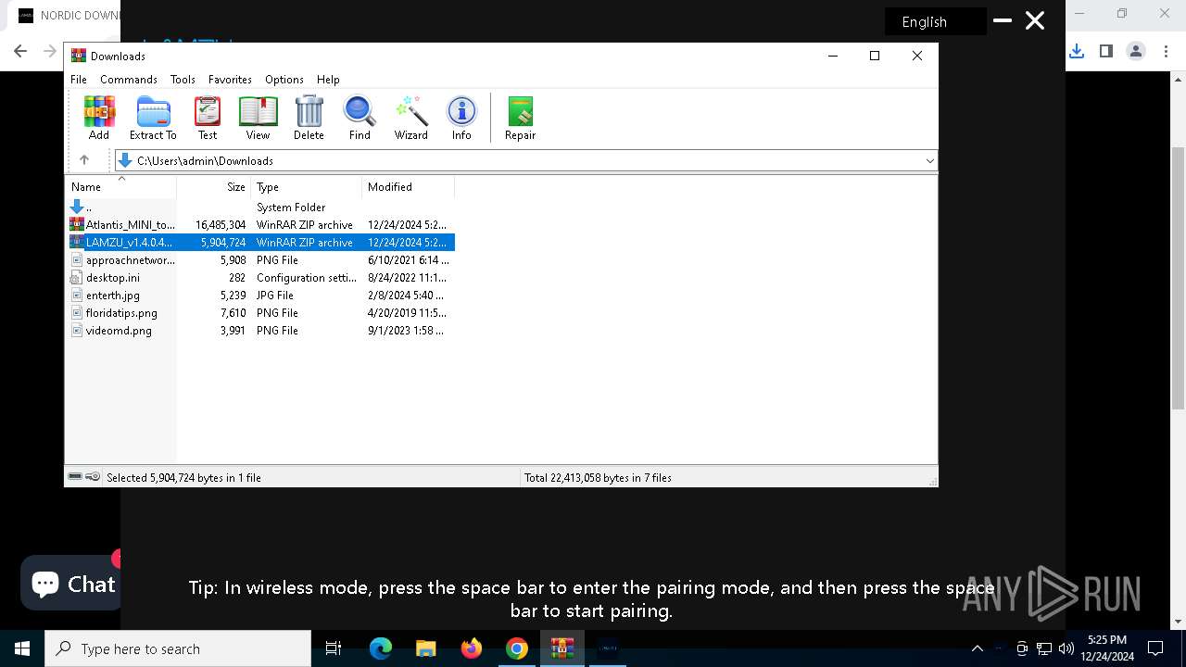Go up one folder level arrow
The image size is (1186, 667).
84,160
